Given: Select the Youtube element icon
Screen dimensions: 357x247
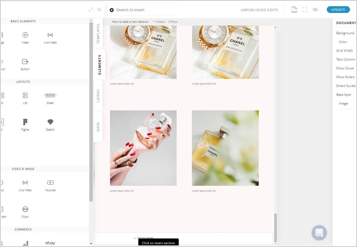Looking at the screenshot, I should tap(50, 183).
